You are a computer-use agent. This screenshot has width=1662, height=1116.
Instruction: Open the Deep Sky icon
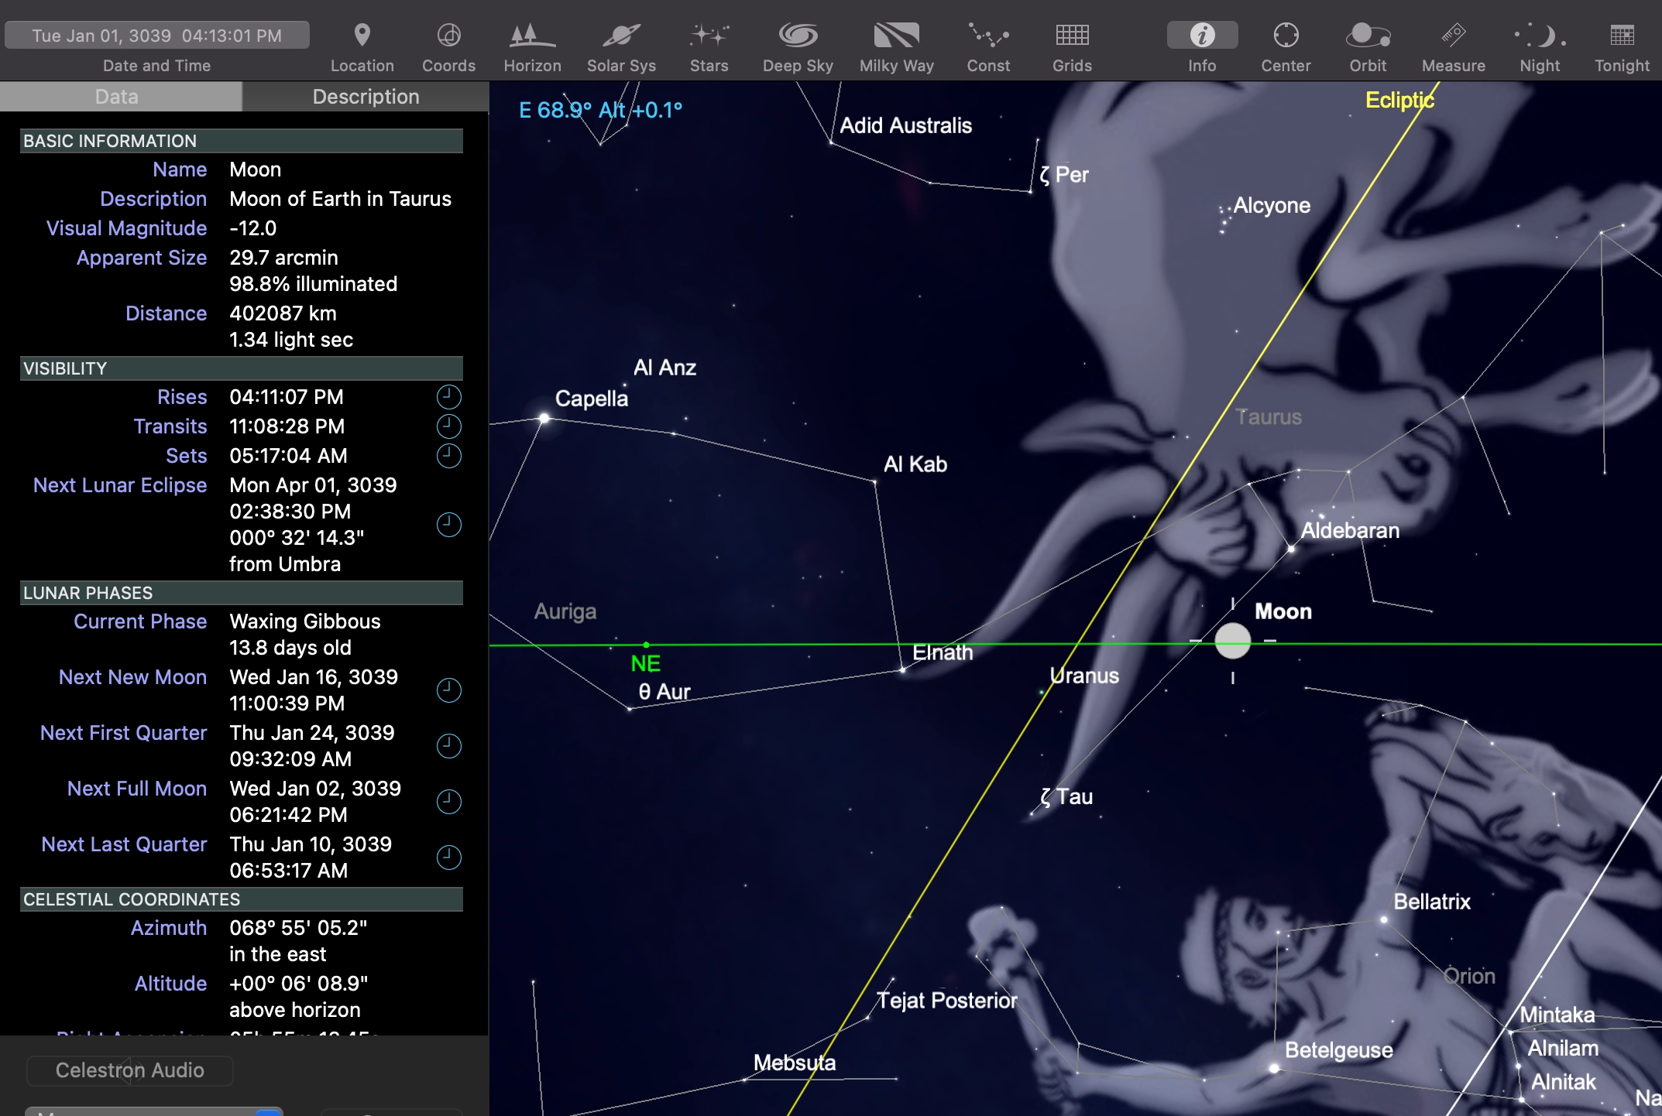pos(798,36)
